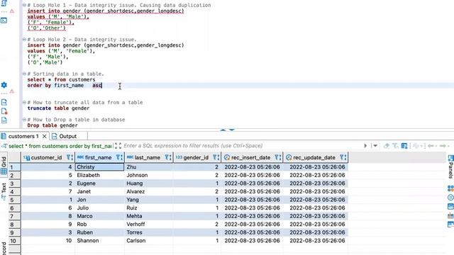Click the blue custom filters table icon

(x=404, y=146)
